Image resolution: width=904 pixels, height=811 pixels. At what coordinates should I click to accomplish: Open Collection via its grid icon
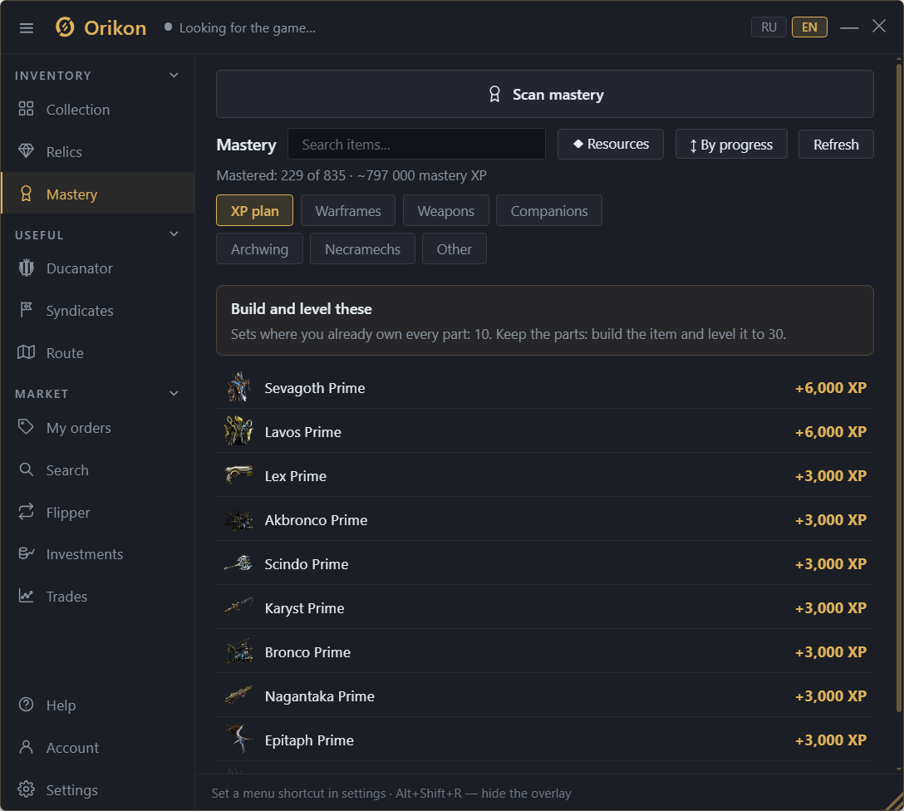click(26, 109)
